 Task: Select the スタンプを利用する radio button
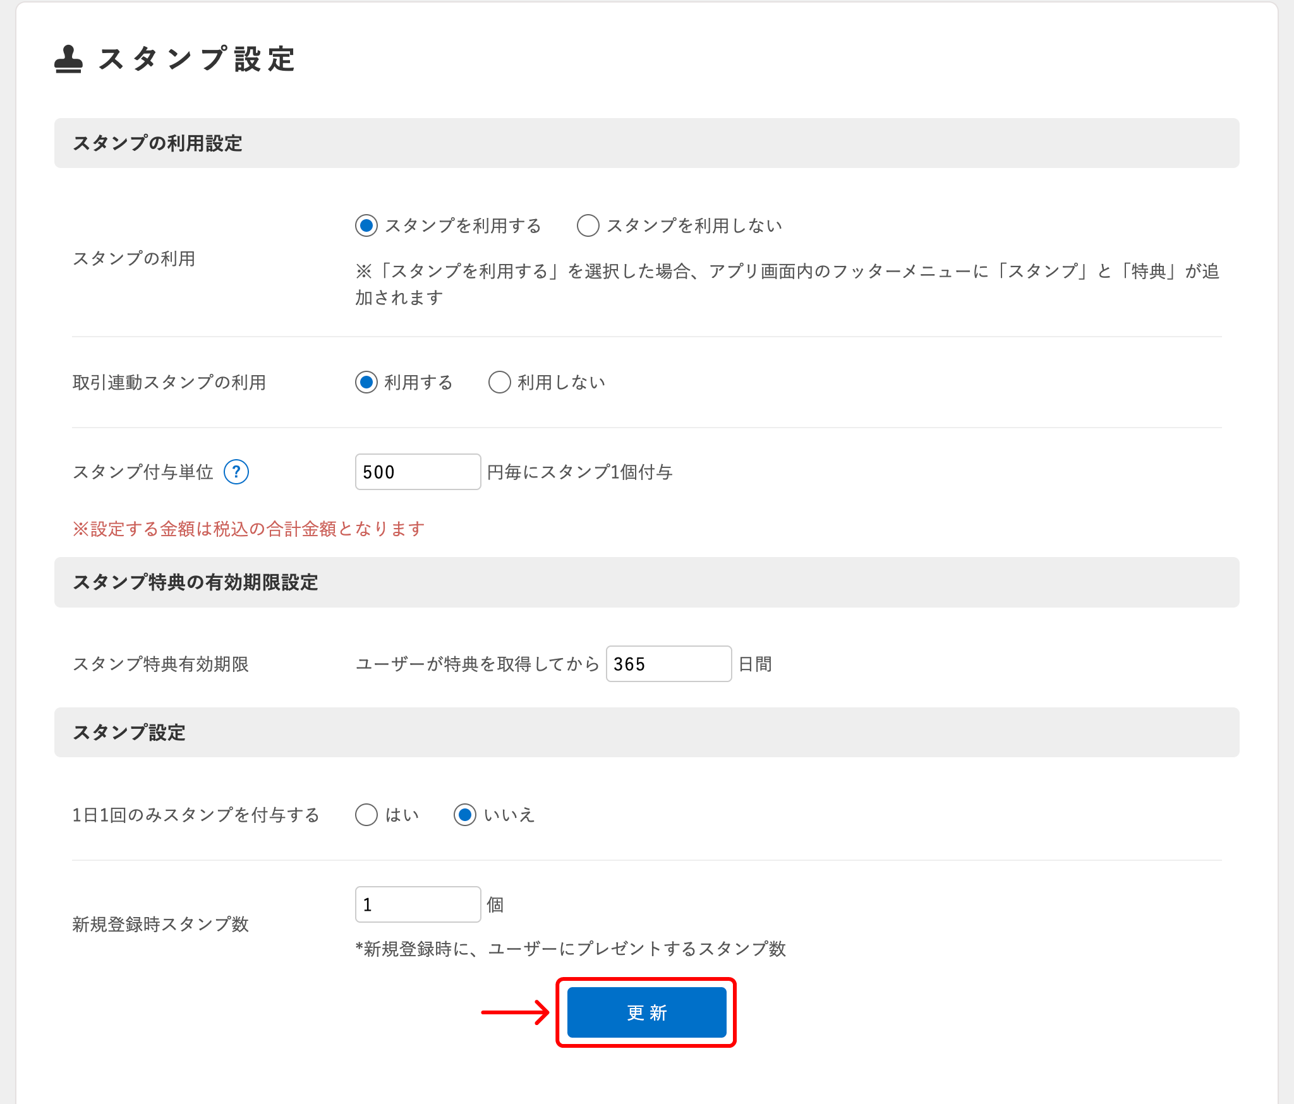(x=366, y=225)
